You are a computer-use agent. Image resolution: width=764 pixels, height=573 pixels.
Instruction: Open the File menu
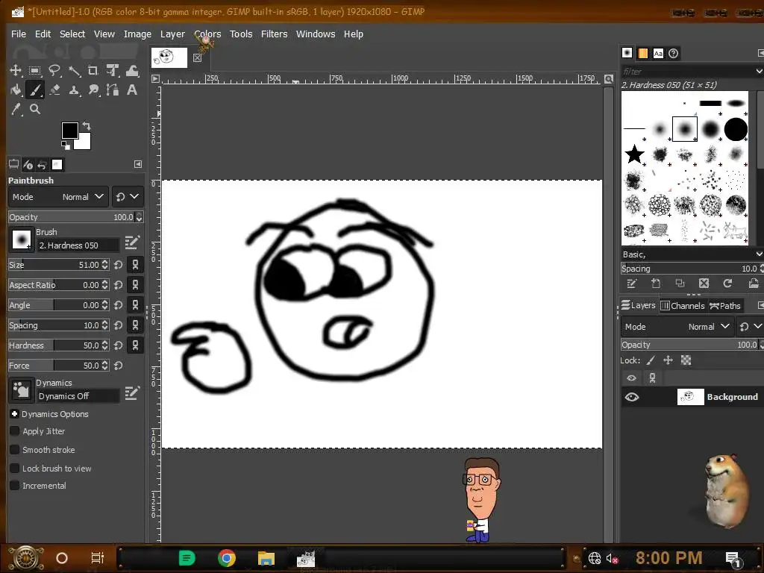click(x=19, y=34)
